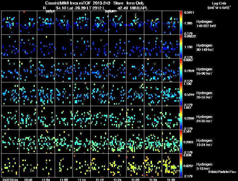
Task: Click the 'Hydrogen 90-149 keV' row label
Action: click(205, 47)
